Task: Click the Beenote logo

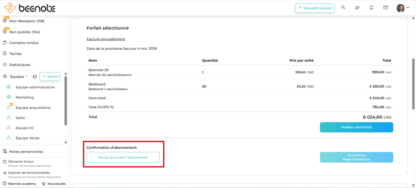Action: pos(30,8)
